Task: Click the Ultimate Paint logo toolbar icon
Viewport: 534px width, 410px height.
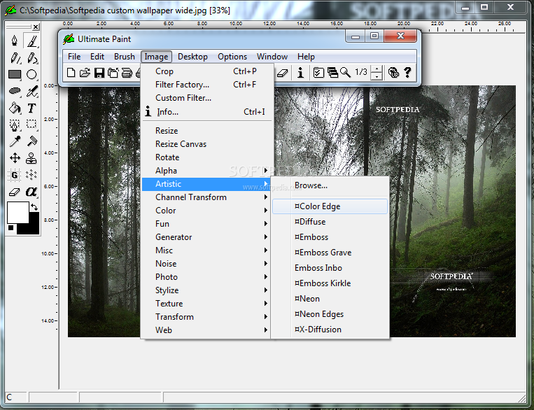Action: click(x=394, y=73)
